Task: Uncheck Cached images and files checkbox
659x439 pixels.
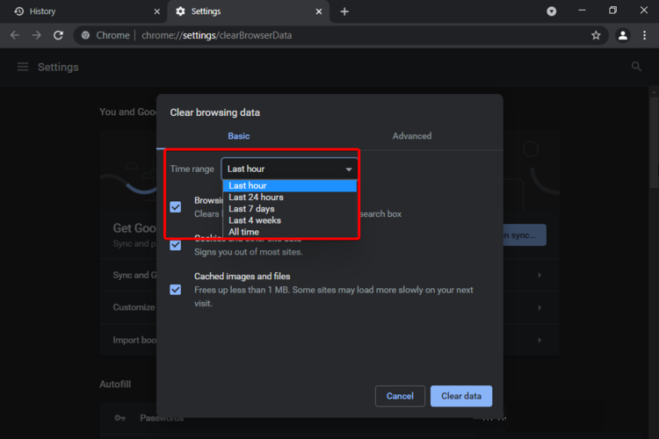Action: (x=176, y=289)
